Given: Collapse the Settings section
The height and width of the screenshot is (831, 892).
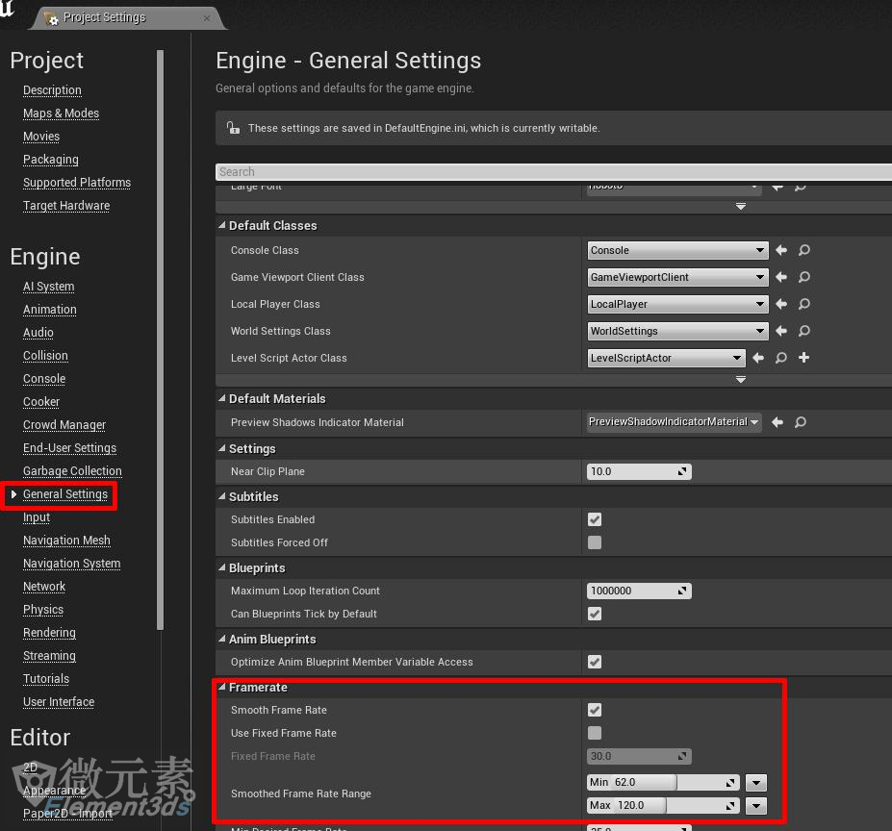Looking at the screenshot, I should [222, 448].
